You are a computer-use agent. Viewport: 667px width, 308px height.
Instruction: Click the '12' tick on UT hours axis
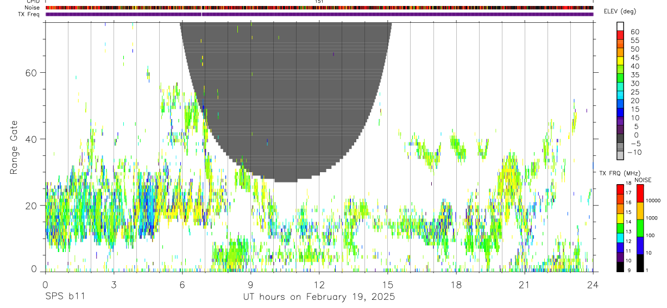319,285
